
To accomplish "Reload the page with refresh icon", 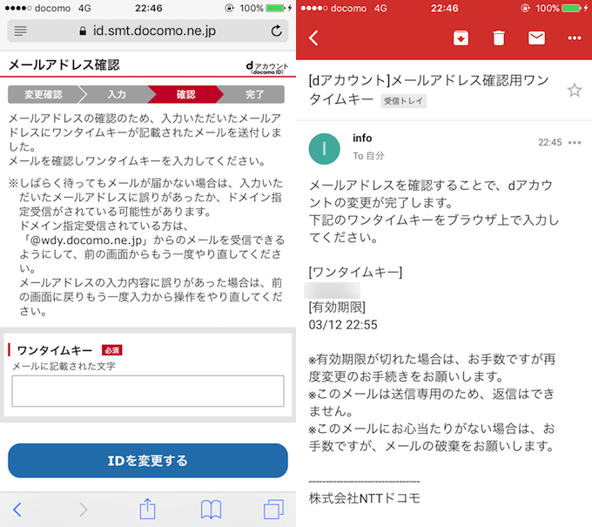I will pos(276,31).
